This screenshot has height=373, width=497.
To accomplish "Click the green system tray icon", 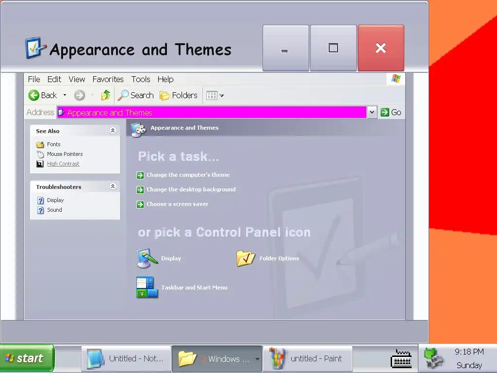I will [x=433, y=358].
